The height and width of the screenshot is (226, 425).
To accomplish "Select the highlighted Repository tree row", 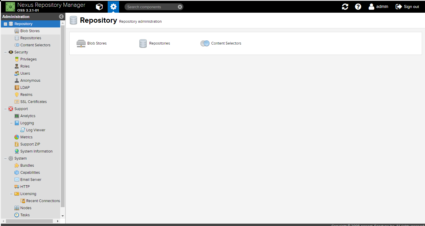I will [x=31, y=24].
